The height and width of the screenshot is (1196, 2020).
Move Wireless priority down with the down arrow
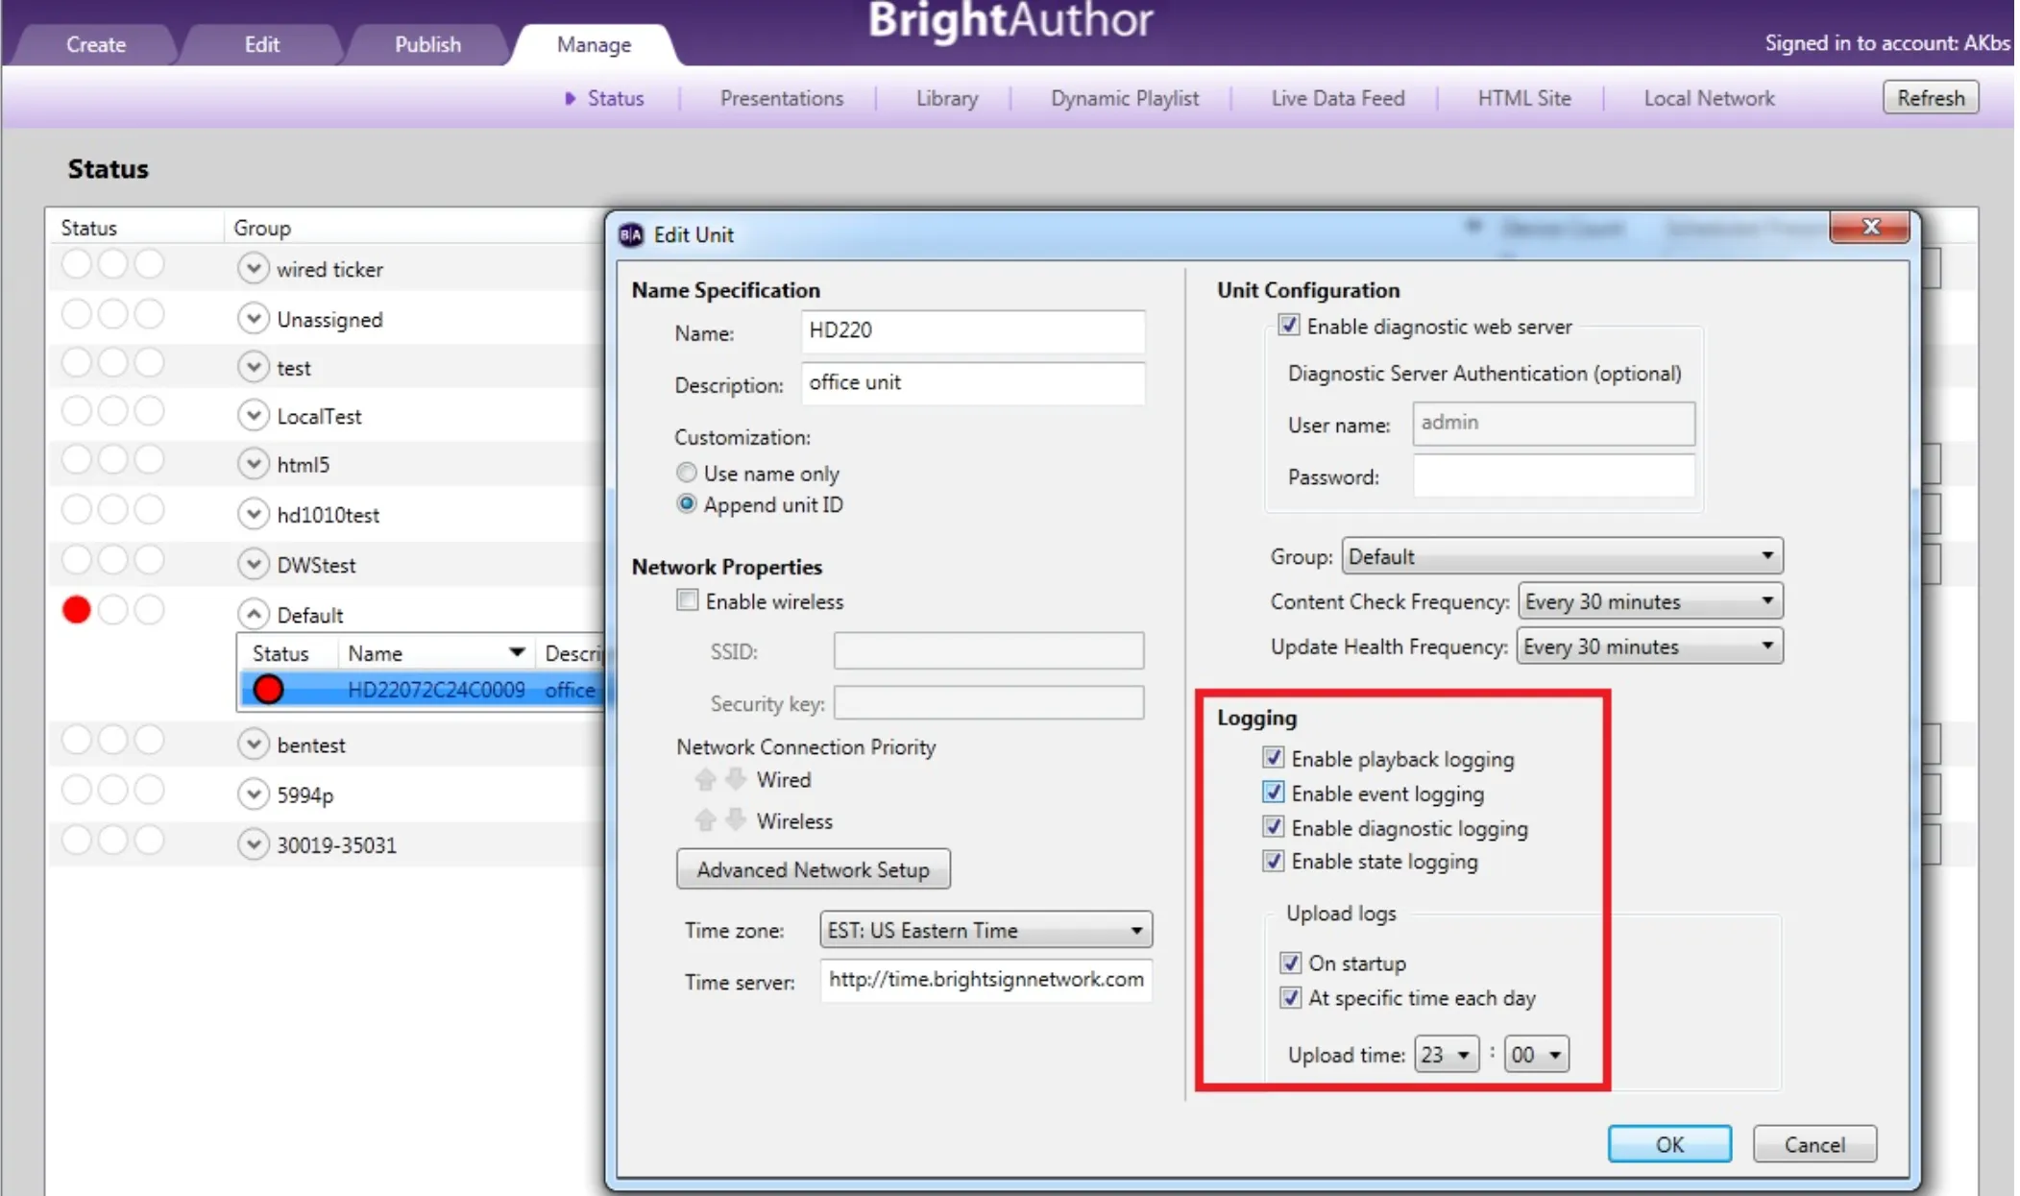(736, 820)
